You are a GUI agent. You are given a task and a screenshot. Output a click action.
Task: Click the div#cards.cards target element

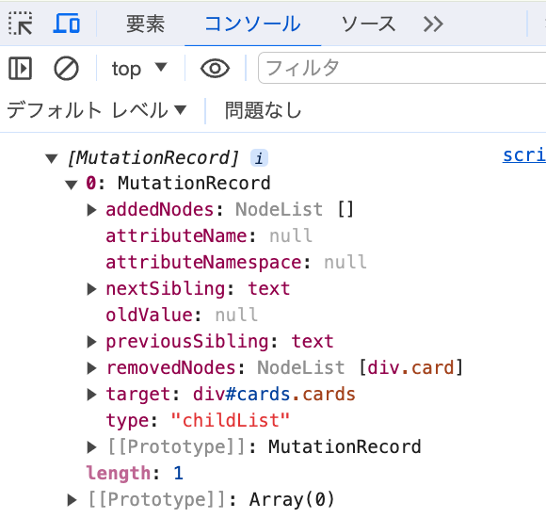274,395
